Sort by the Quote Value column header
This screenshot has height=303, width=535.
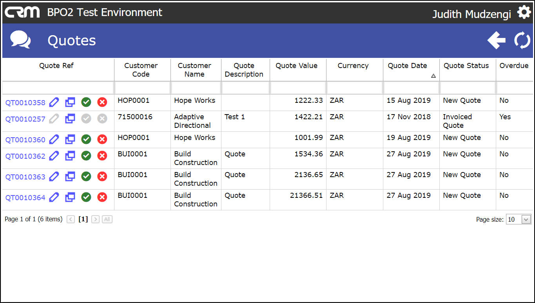tap(296, 66)
